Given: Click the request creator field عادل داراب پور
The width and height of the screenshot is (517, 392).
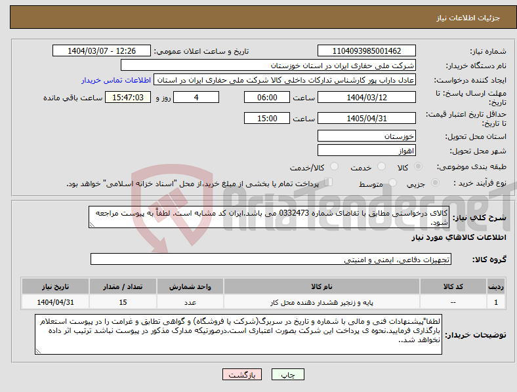Looking at the screenshot, I should [285, 80].
